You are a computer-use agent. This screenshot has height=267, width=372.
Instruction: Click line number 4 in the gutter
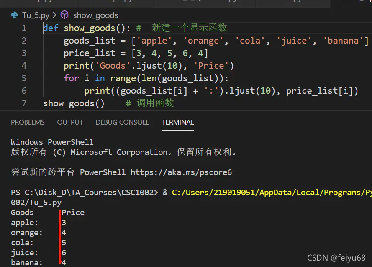(24, 66)
